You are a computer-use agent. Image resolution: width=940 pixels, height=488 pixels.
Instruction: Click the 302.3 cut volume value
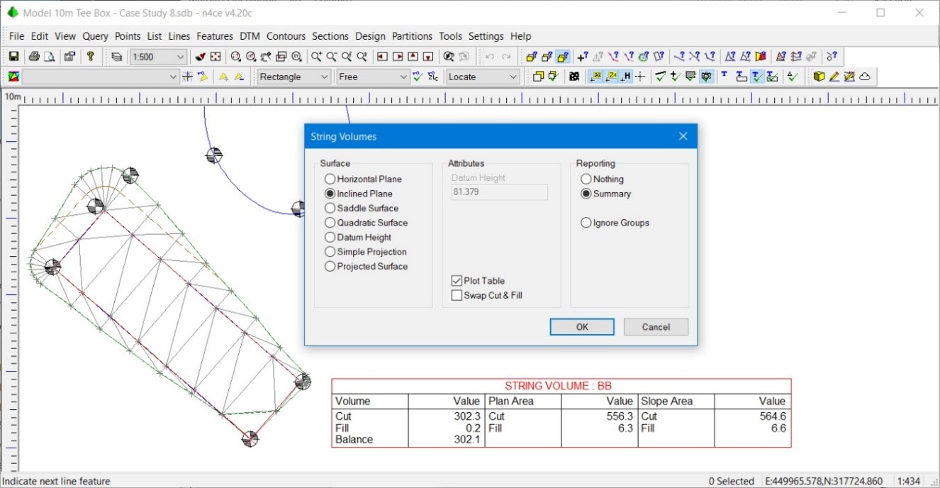pyautogui.click(x=467, y=416)
